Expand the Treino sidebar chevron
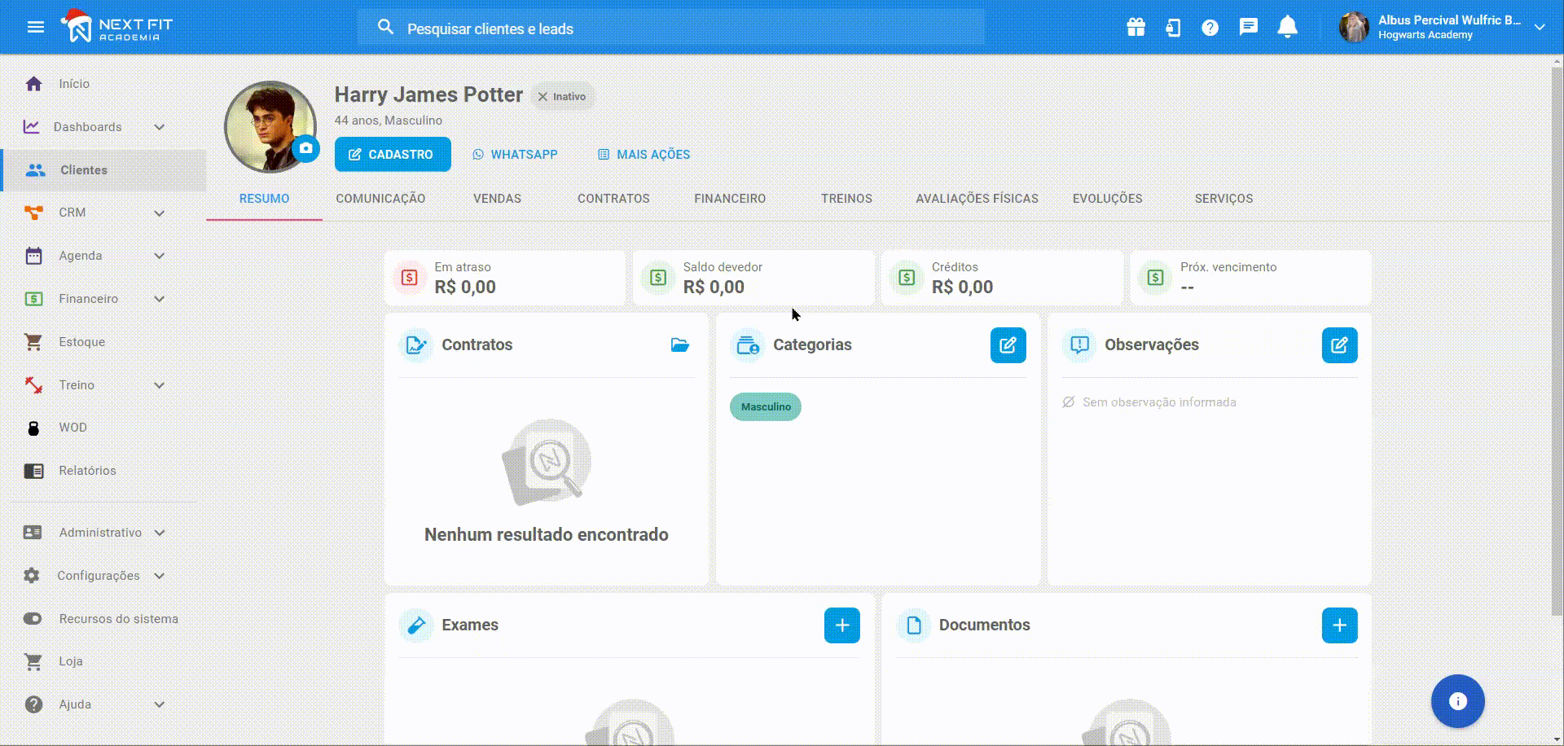 click(x=160, y=385)
